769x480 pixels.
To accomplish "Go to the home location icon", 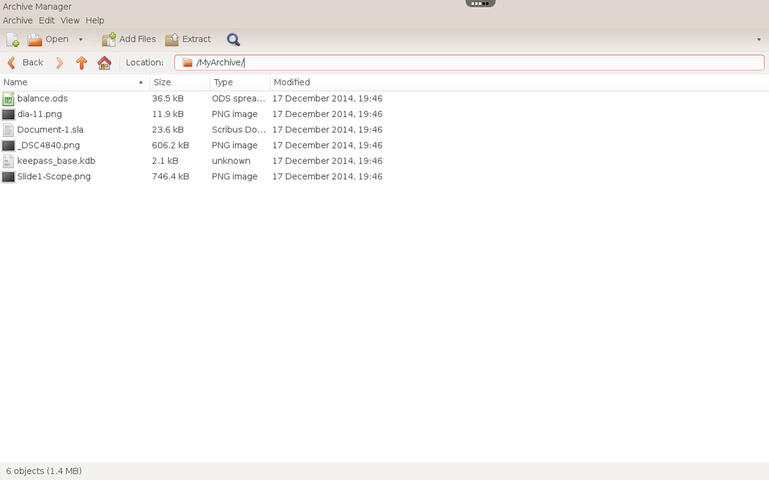I will tap(104, 63).
